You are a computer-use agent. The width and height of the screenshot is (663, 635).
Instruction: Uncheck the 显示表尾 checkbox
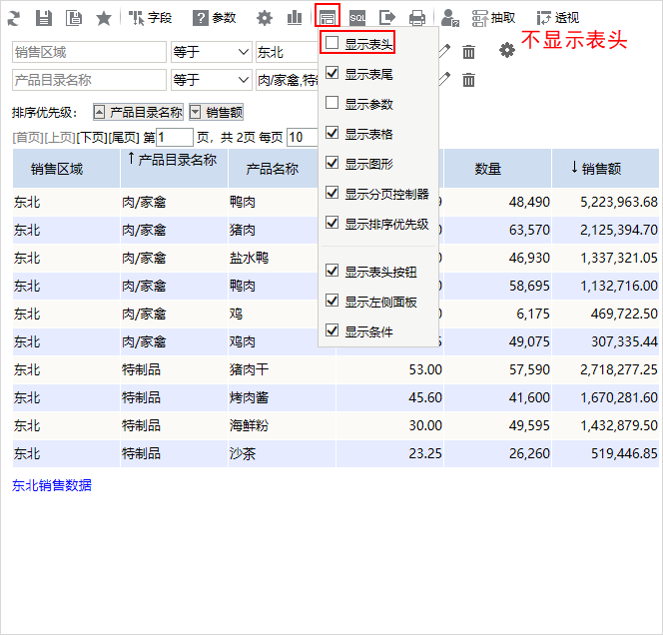click(x=331, y=73)
